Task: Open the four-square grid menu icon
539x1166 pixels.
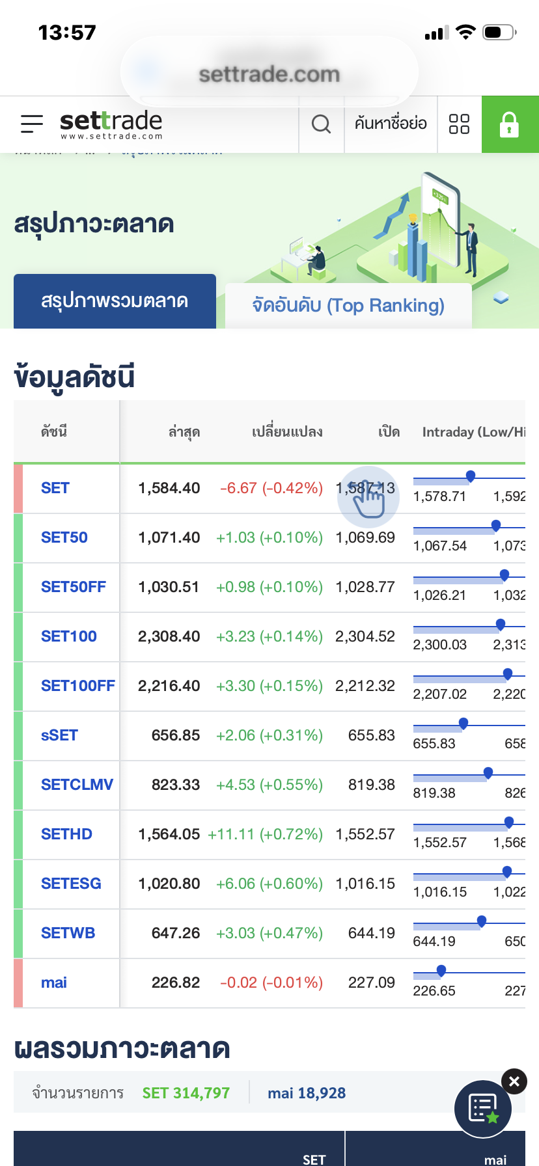Action: pyautogui.click(x=460, y=124)
